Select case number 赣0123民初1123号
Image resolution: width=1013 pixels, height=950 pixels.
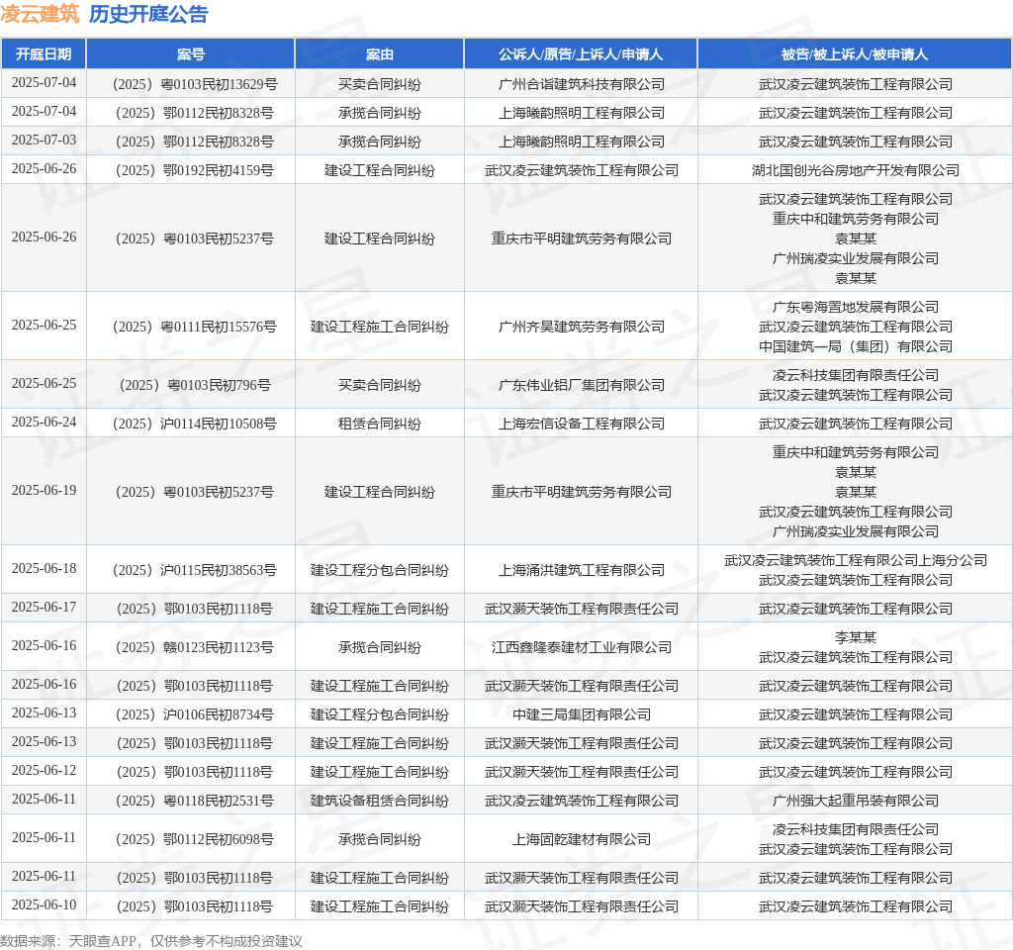pos(195,647)
